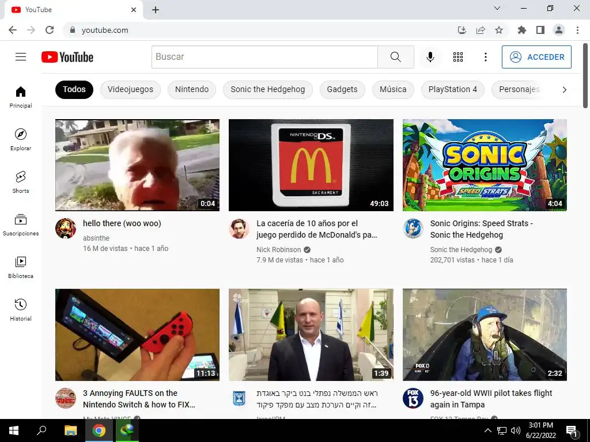Click absinthe channel avatar
Viewport: 590px width, 442px height.
pyautogui.click(x=66, y=228)
